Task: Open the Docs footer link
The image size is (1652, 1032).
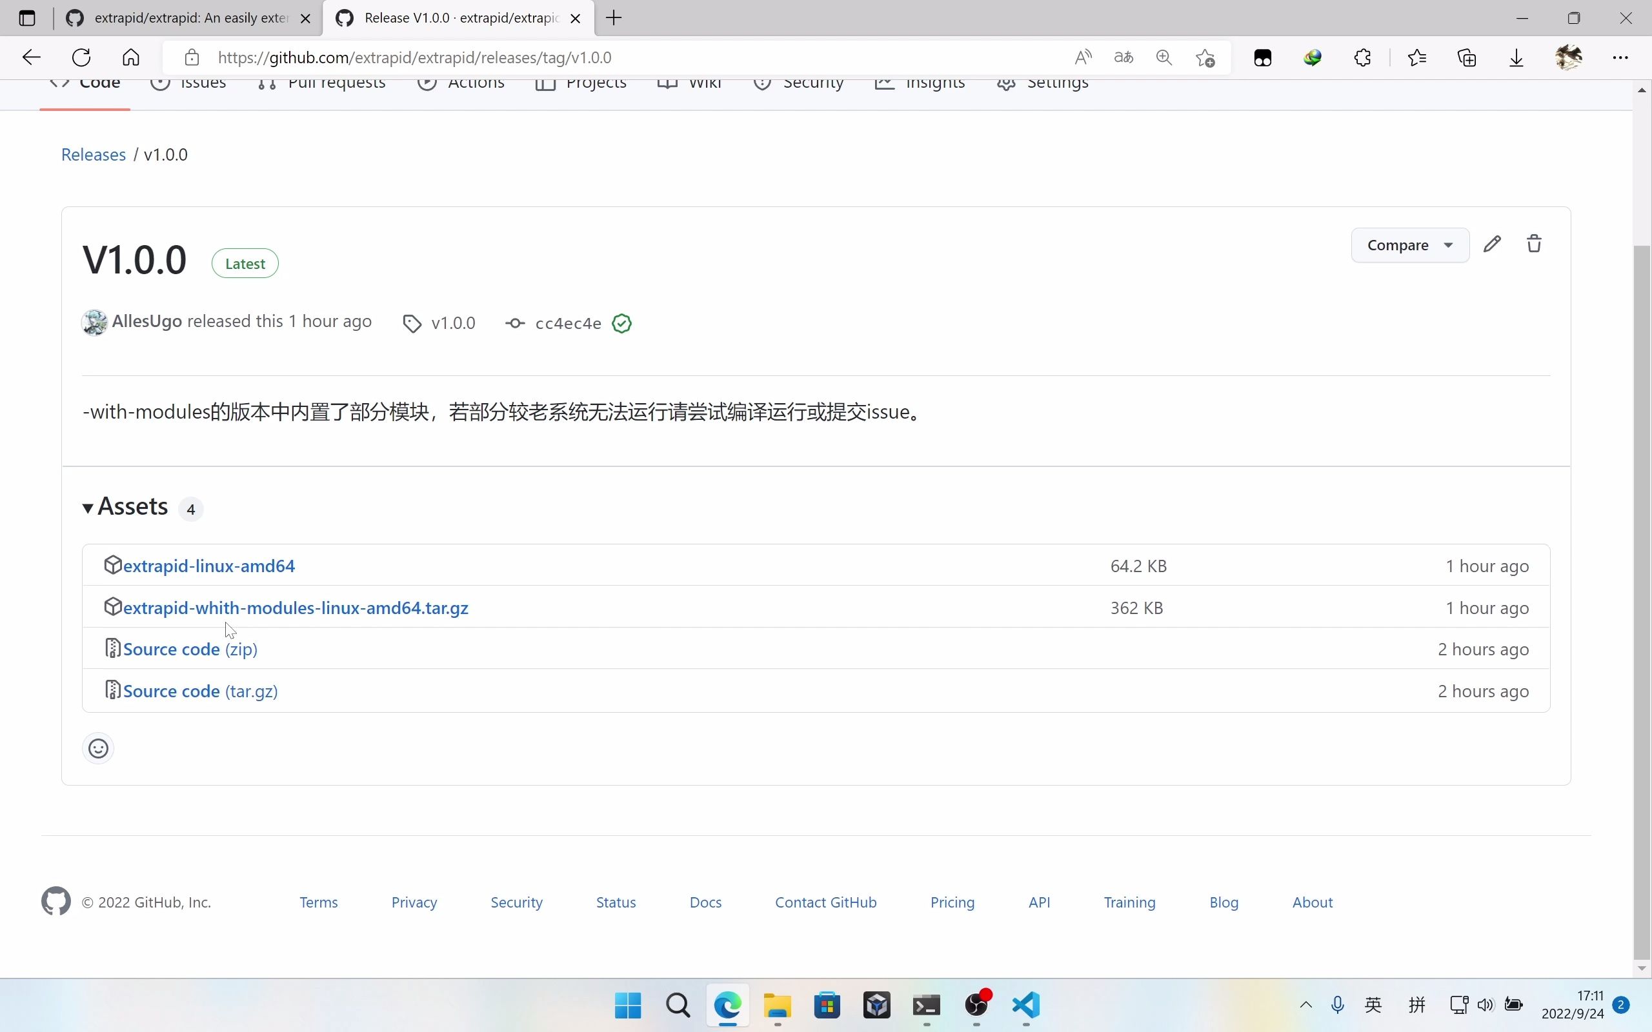Action: tap(705, 902)
